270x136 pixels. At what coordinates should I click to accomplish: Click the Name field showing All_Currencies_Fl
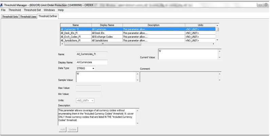click(x=92, y=54)
